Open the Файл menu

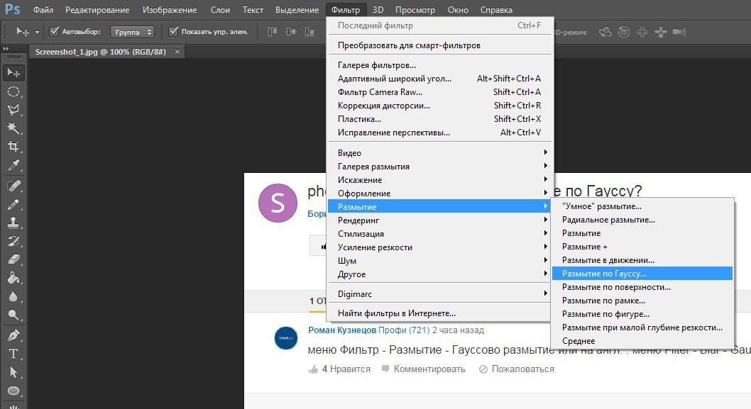43,9
